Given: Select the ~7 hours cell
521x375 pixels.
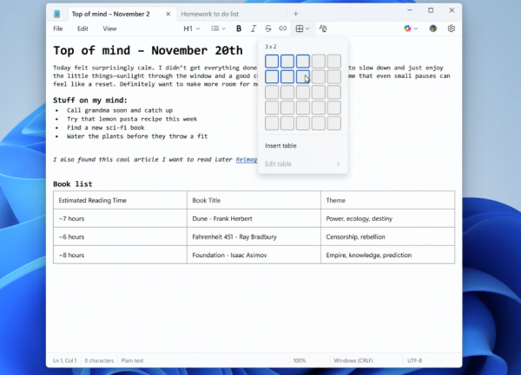Looking at the screenshot, I should point(120,218).
